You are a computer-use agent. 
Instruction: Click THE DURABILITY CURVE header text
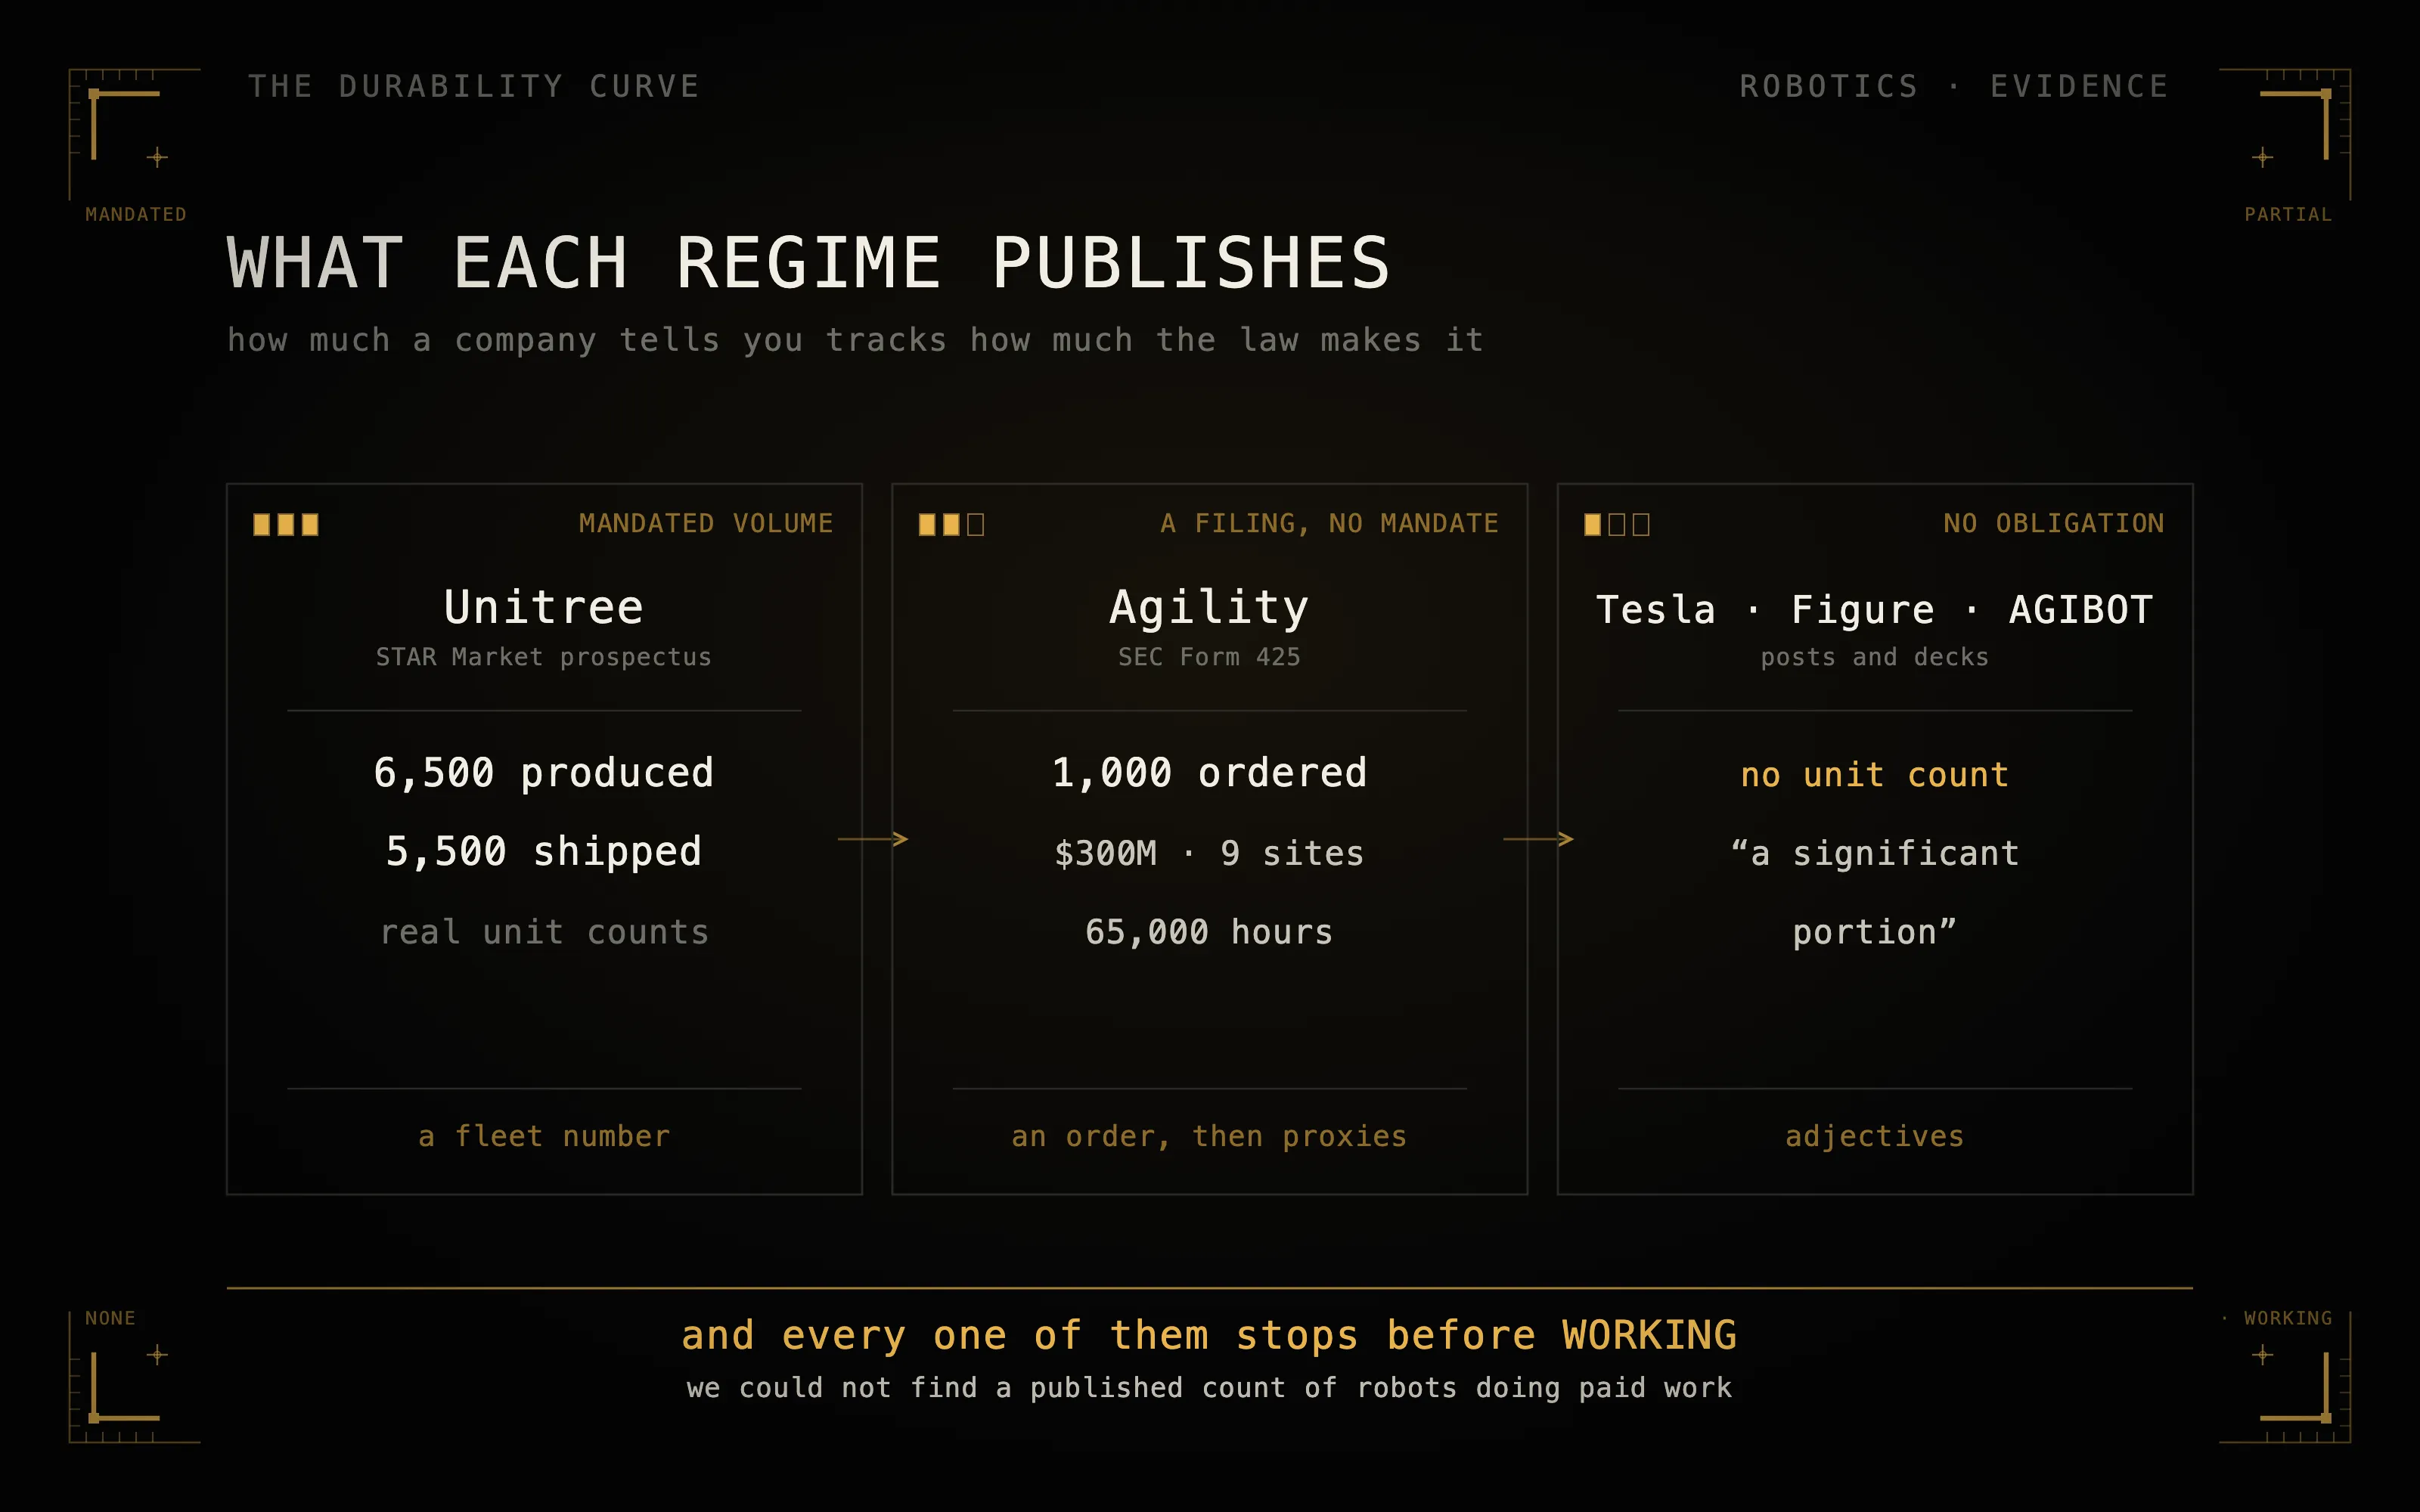474,87
